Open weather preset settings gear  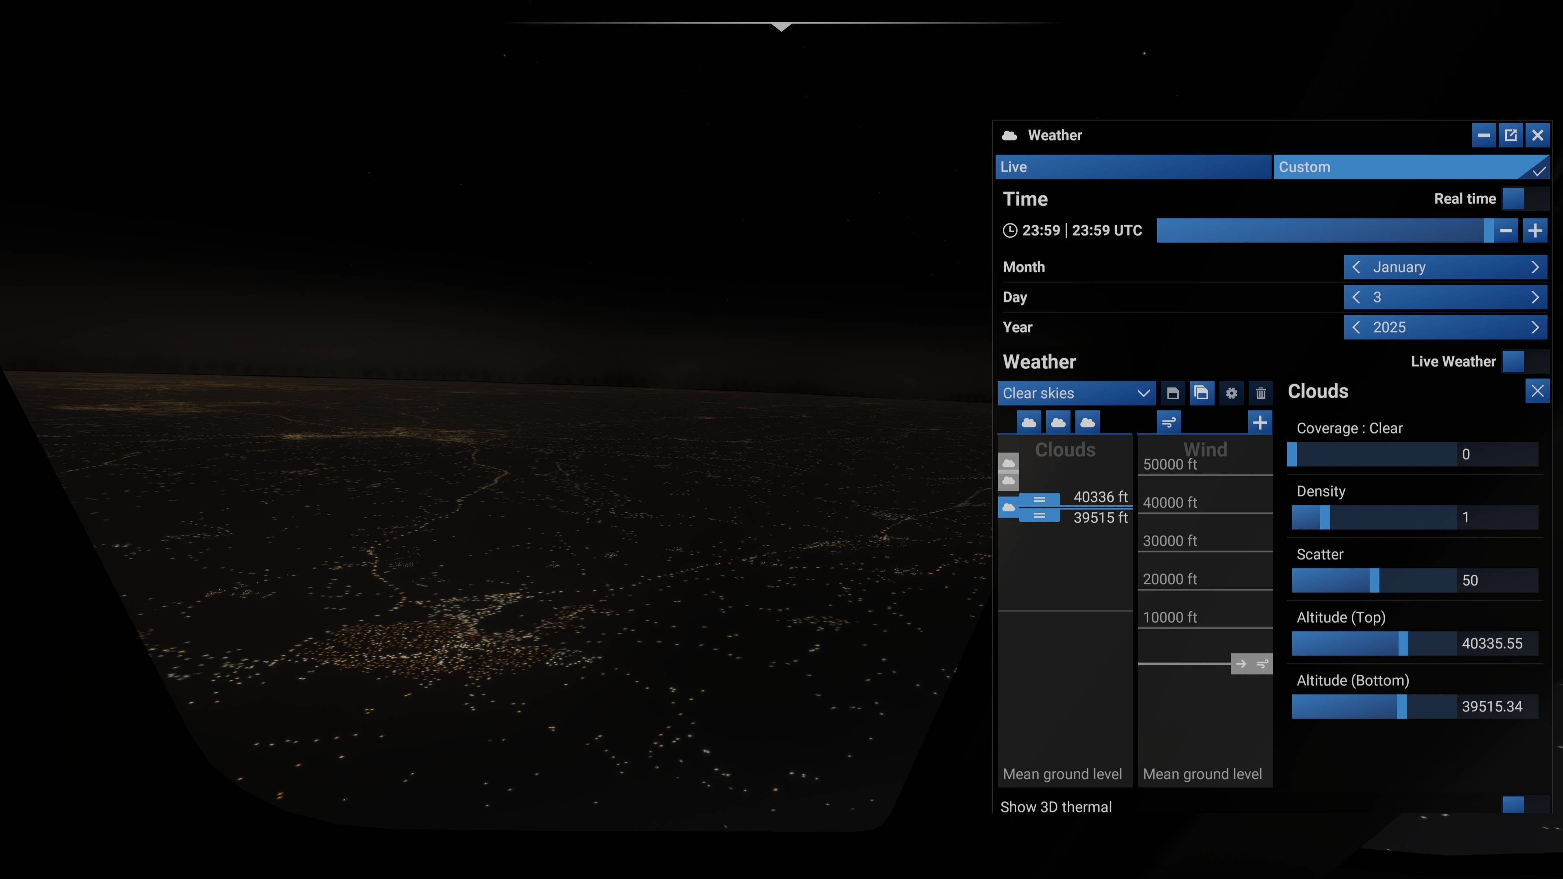[x=1231, y=393]
